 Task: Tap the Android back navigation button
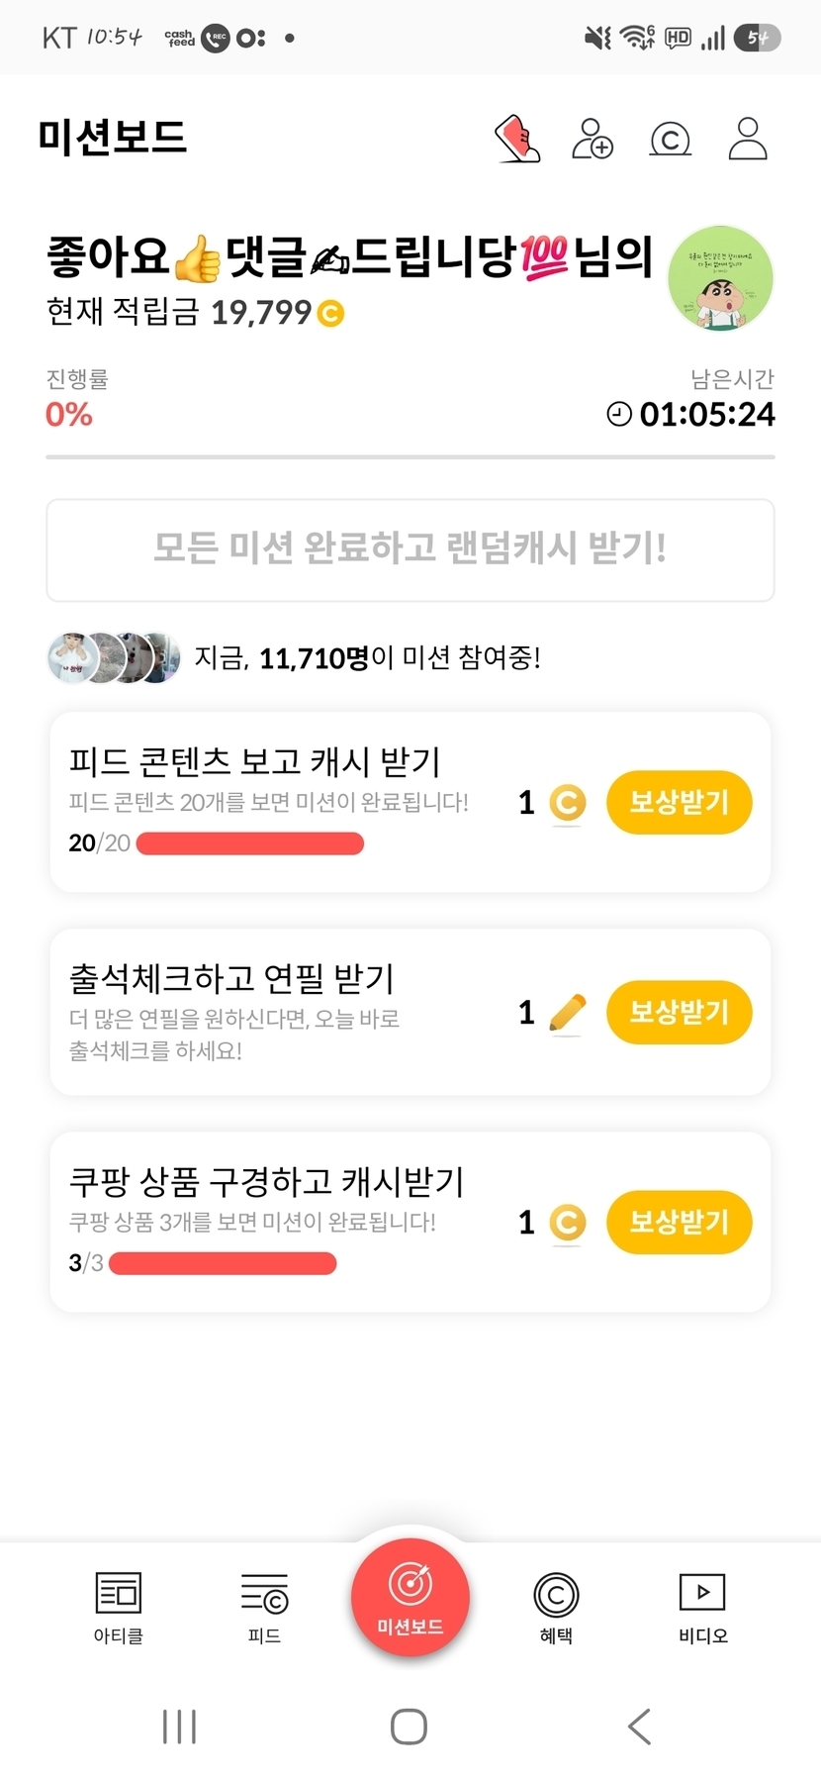pyautogui.click(x=640, y=1727)
